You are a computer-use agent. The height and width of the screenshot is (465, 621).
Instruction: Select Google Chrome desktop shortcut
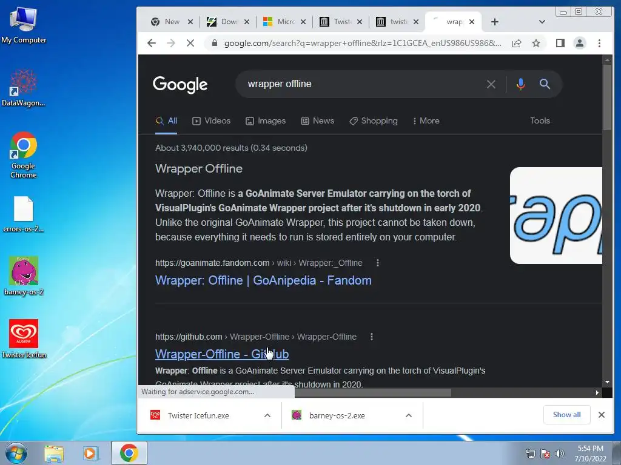pos(24,155)
